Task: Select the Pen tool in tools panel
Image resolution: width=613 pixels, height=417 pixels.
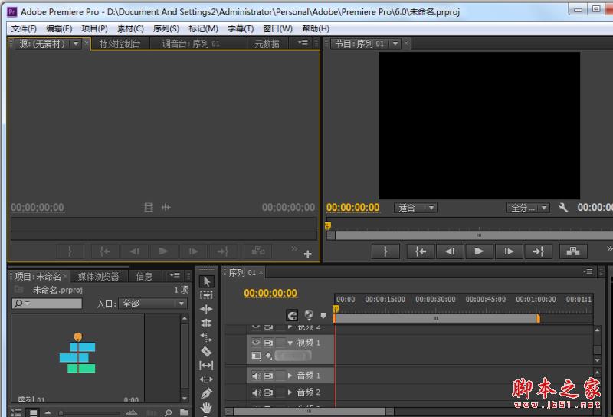Action: [207, 393]
